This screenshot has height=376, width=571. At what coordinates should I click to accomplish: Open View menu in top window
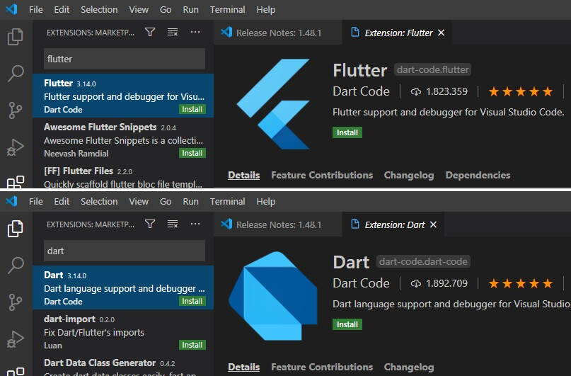point(139,9)
